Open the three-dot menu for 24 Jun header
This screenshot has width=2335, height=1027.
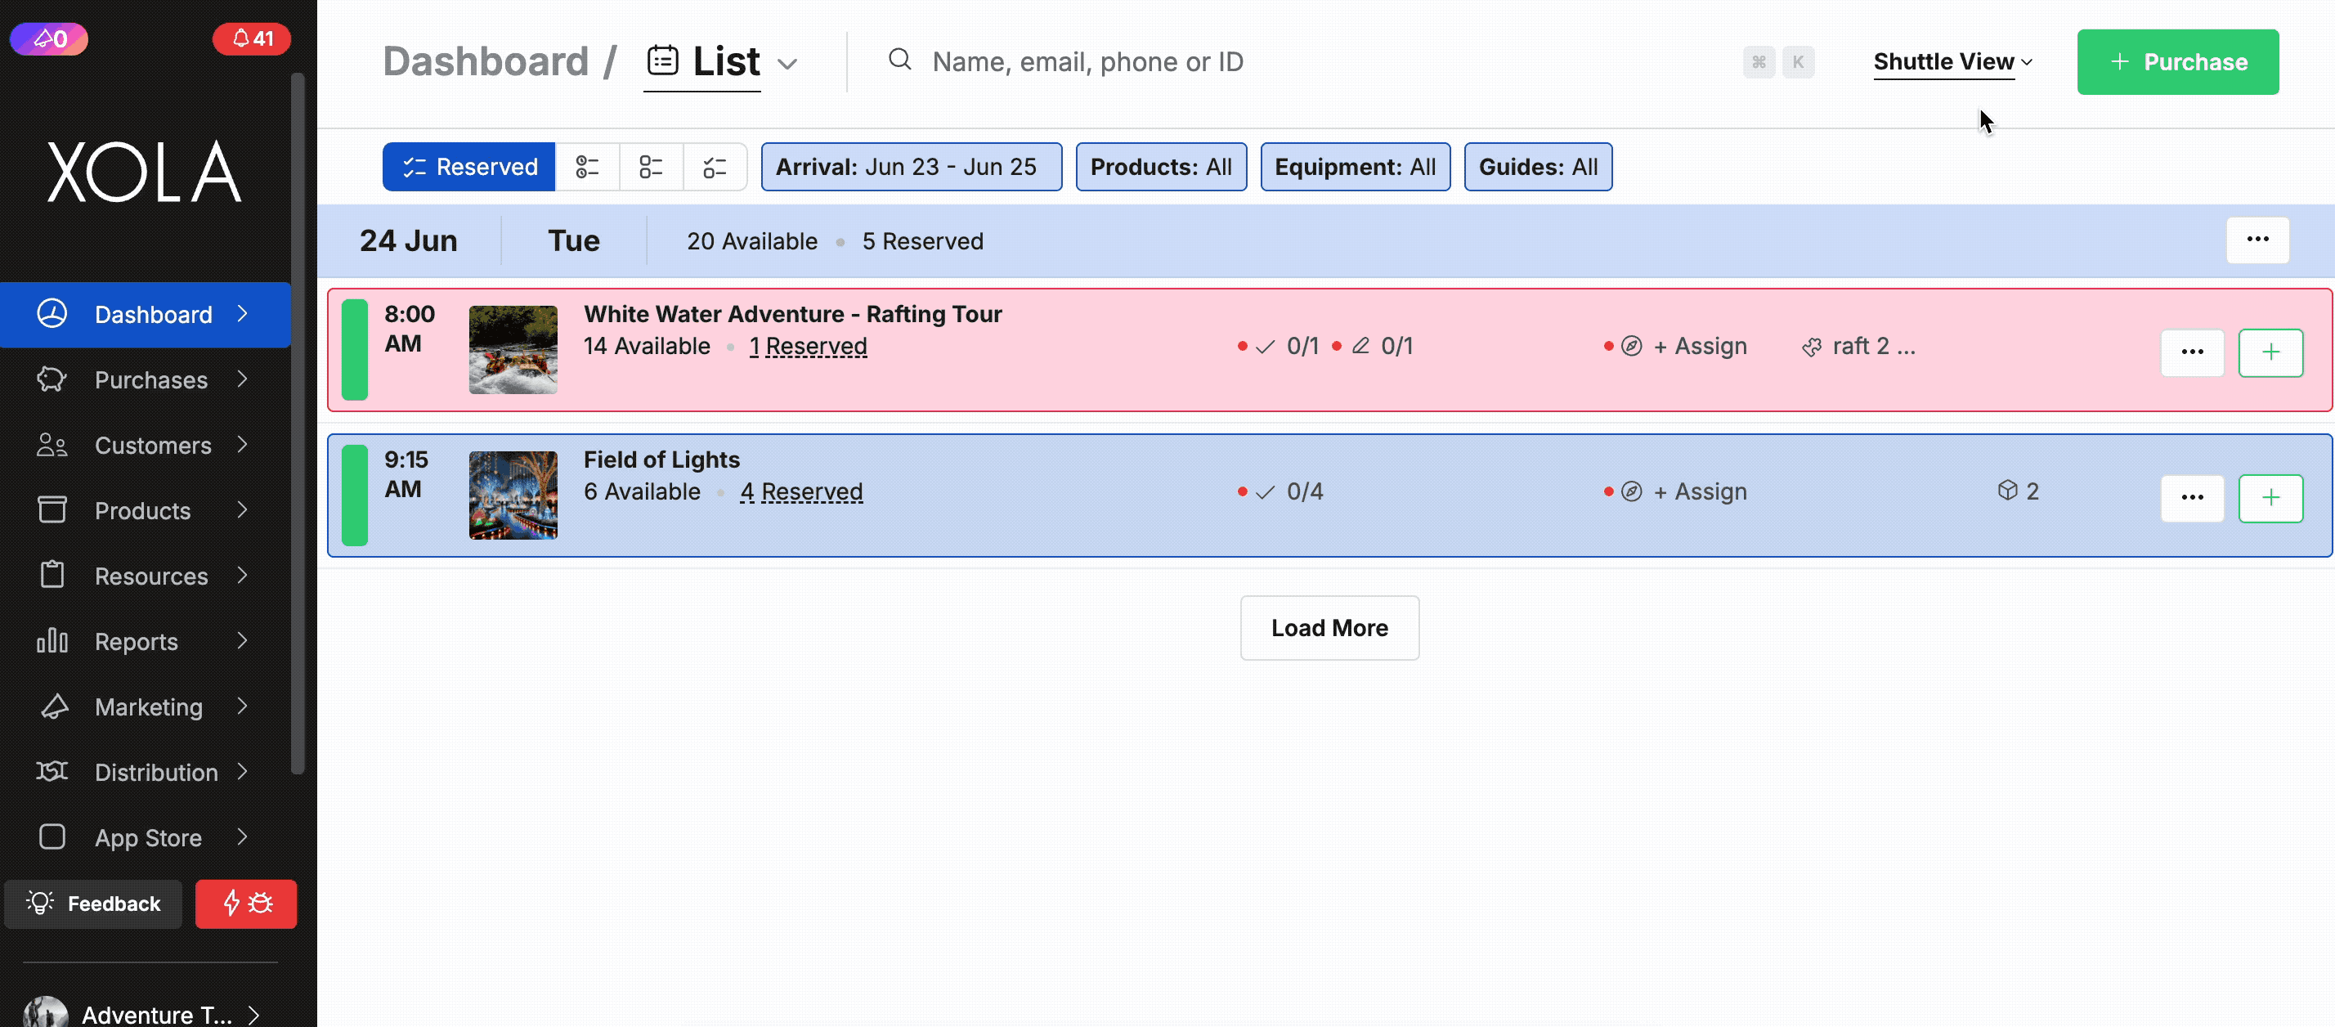[x=2257, y=240]
